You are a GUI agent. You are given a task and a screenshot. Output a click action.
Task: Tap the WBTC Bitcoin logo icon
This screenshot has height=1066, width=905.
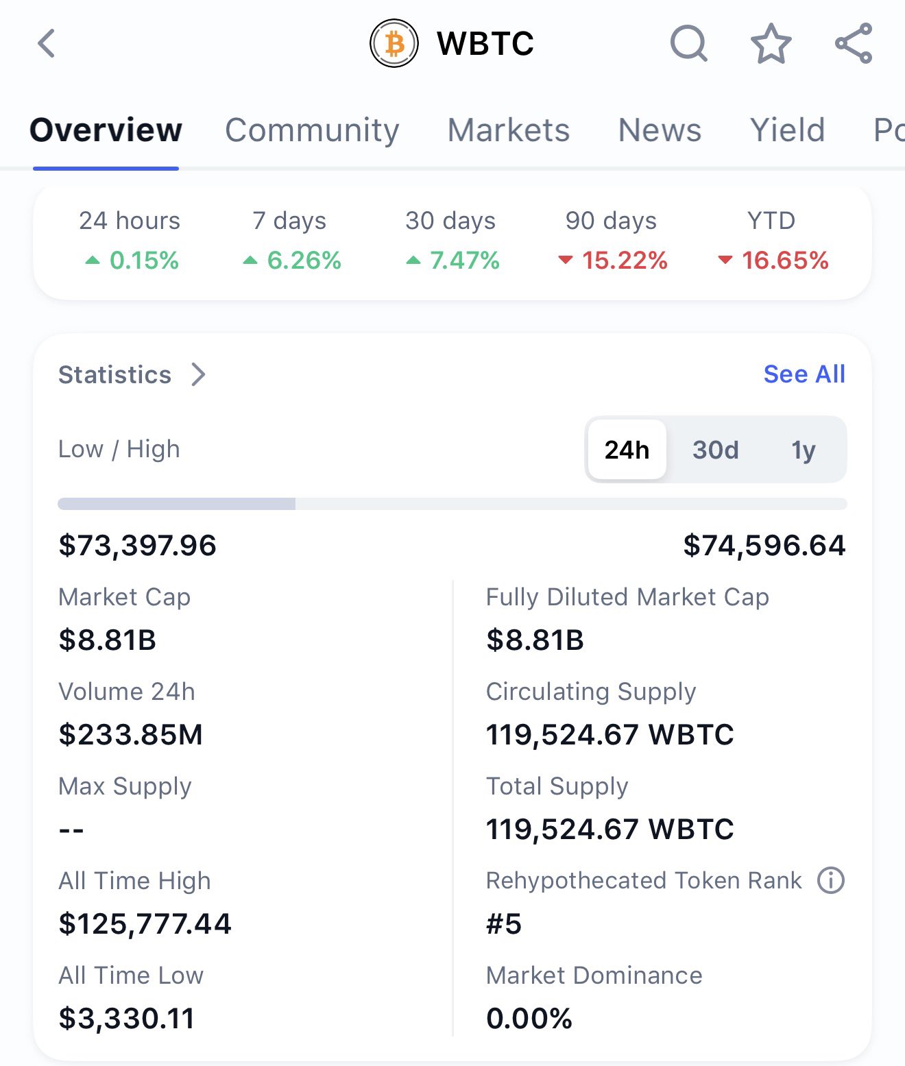tap(394, 44)
